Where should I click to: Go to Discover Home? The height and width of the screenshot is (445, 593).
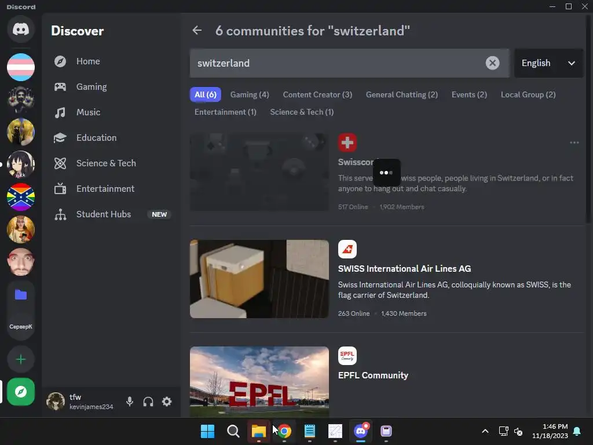(x=112, y=61)
